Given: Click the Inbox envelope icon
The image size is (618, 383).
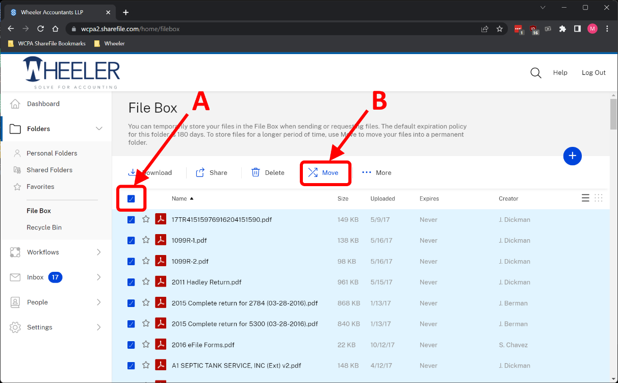Looking at the screenshot, I should click(x=15, y=277).
